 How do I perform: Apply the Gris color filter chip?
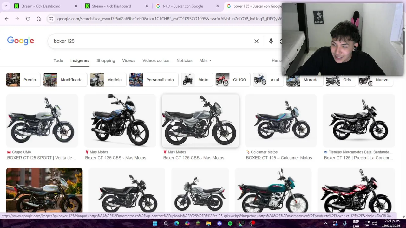tap(340, 81)
